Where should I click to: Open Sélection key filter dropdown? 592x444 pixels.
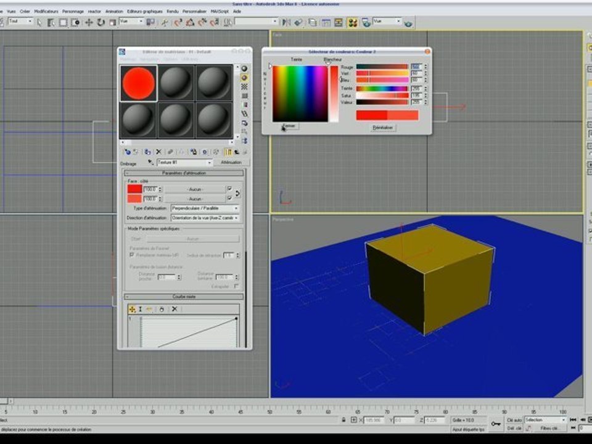point(545,420)
